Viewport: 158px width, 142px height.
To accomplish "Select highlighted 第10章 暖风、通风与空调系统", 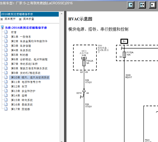I will tap(29, 77).
